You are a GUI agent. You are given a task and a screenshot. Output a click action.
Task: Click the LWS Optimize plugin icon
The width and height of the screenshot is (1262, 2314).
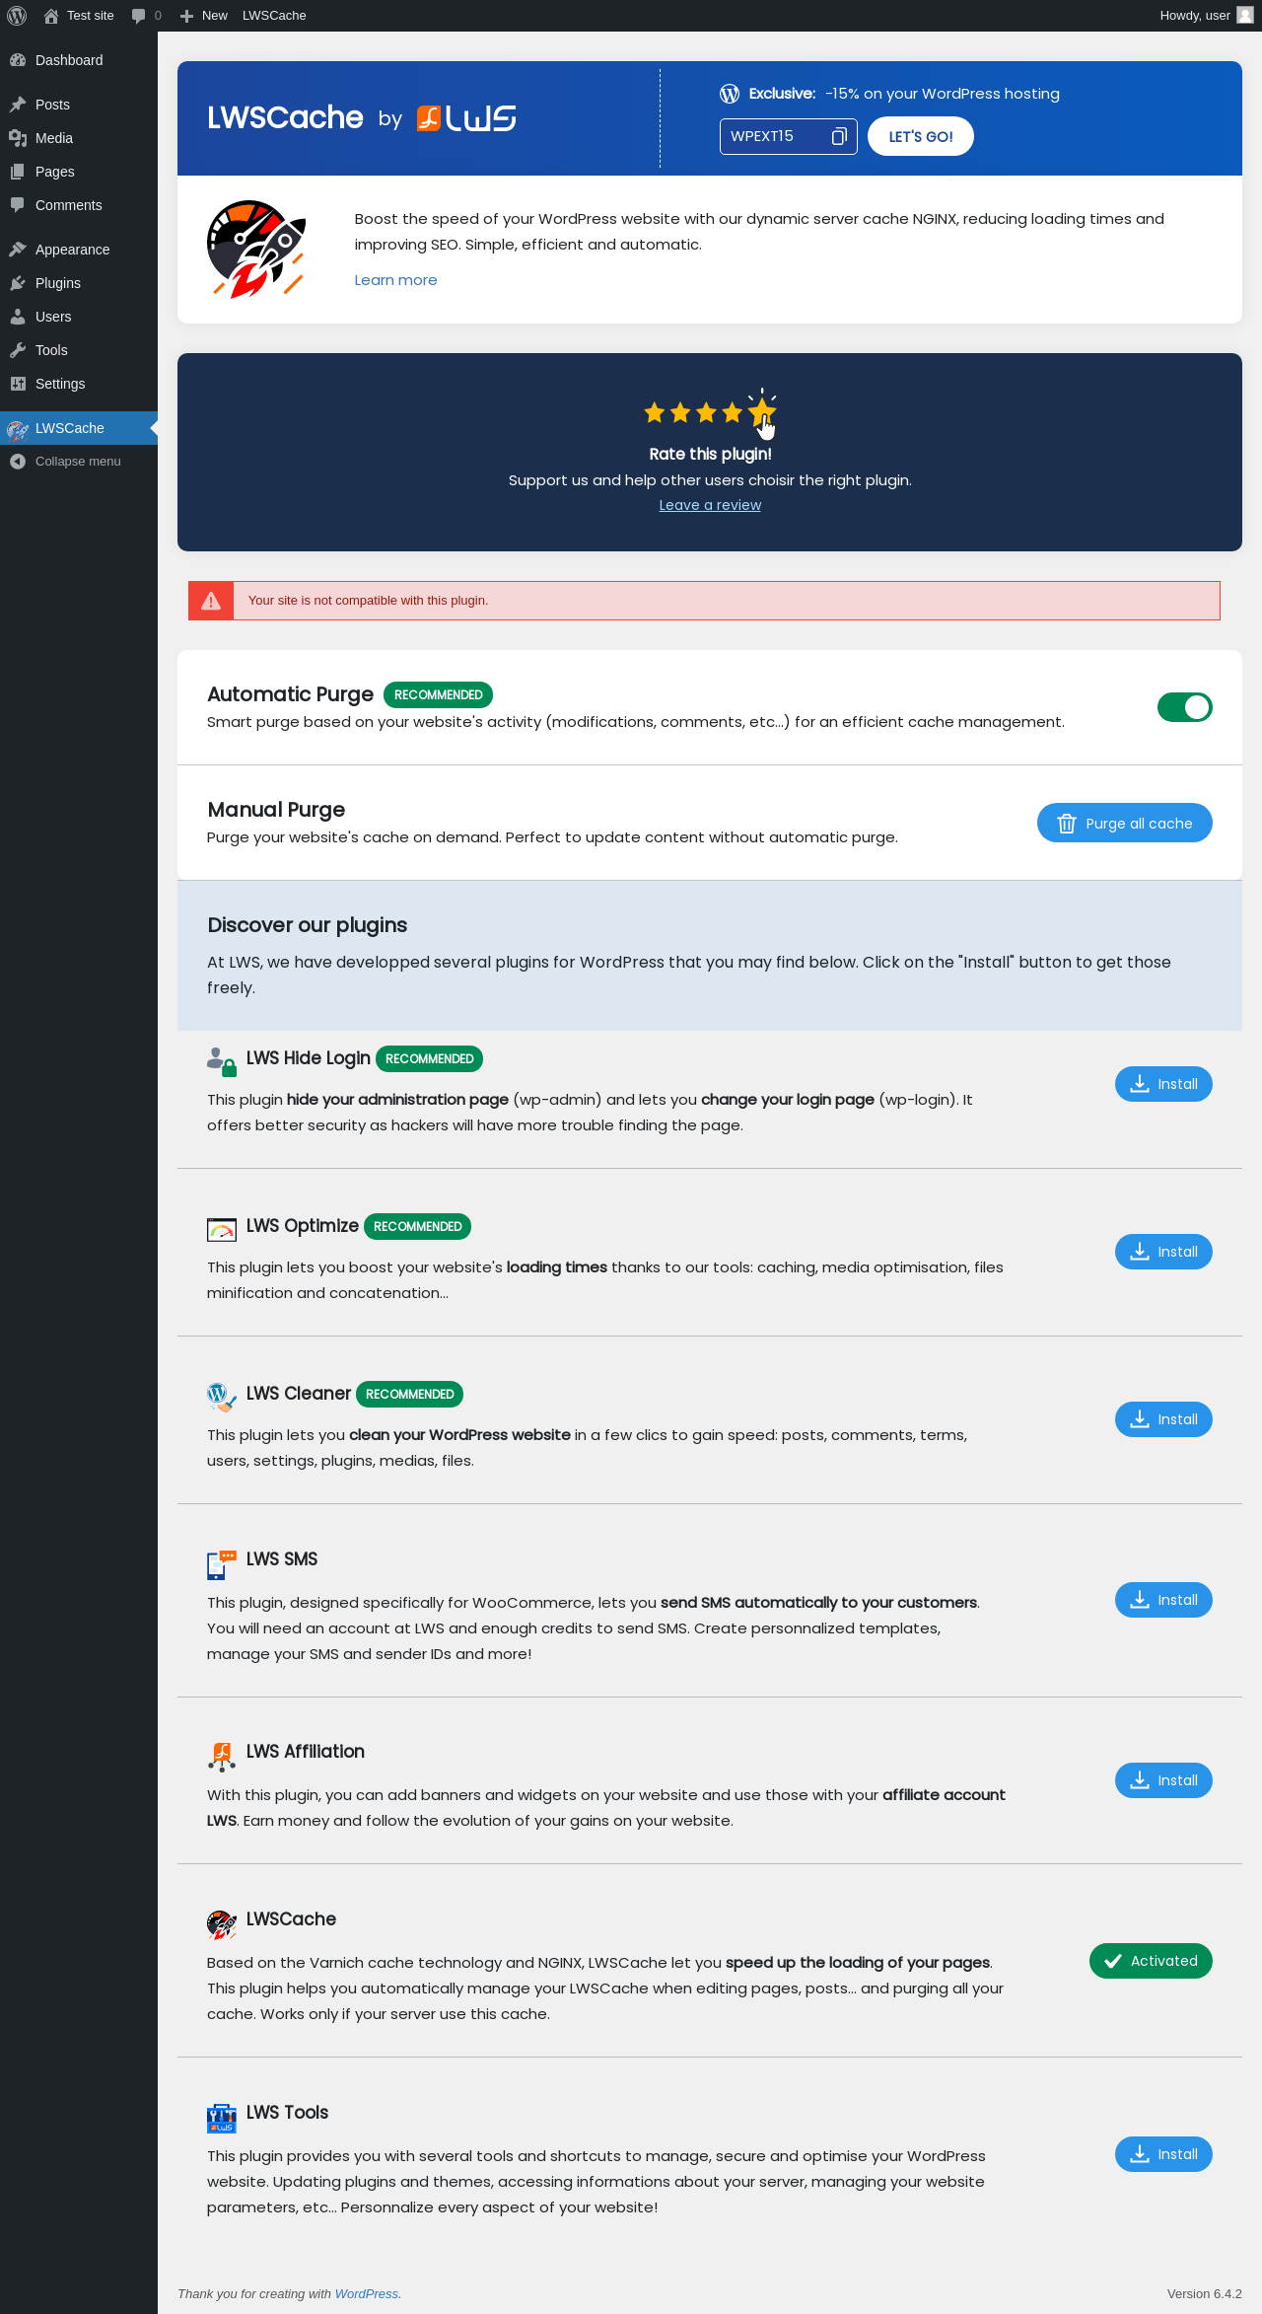(x=221, y=1228)
